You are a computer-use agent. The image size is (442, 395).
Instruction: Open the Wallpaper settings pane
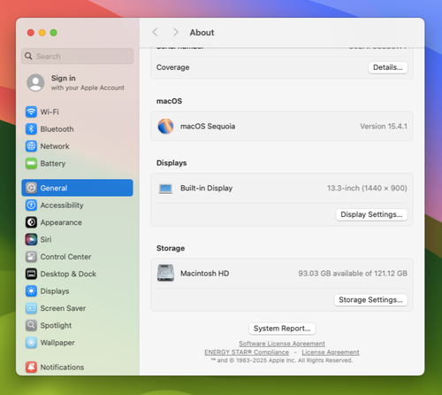[77, 343]
